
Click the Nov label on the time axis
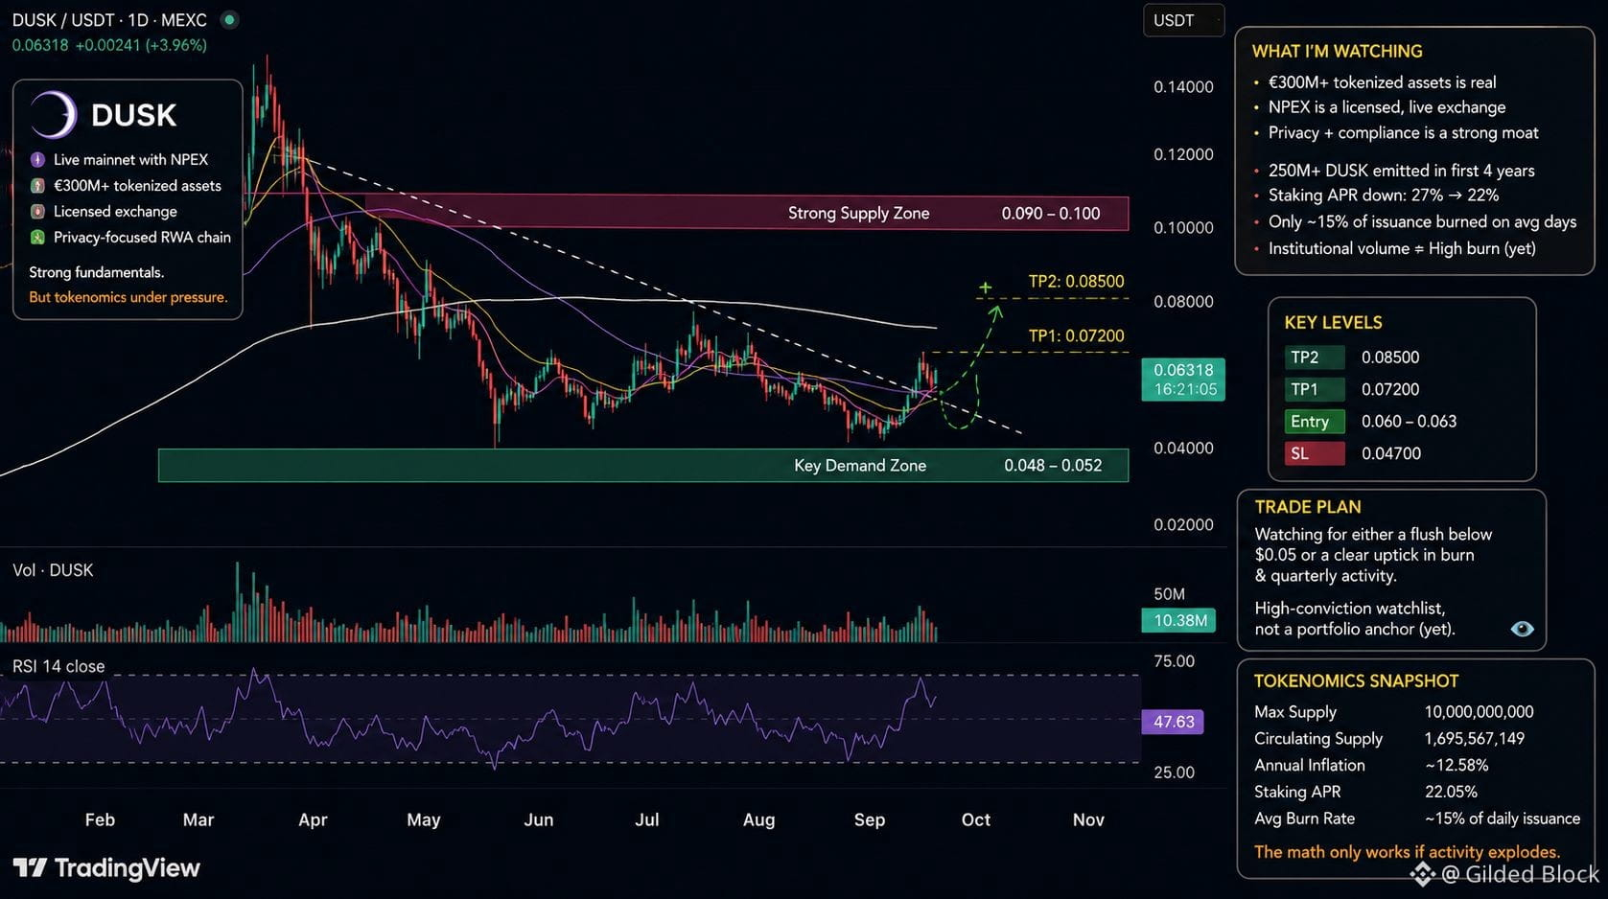point(1088,819)
